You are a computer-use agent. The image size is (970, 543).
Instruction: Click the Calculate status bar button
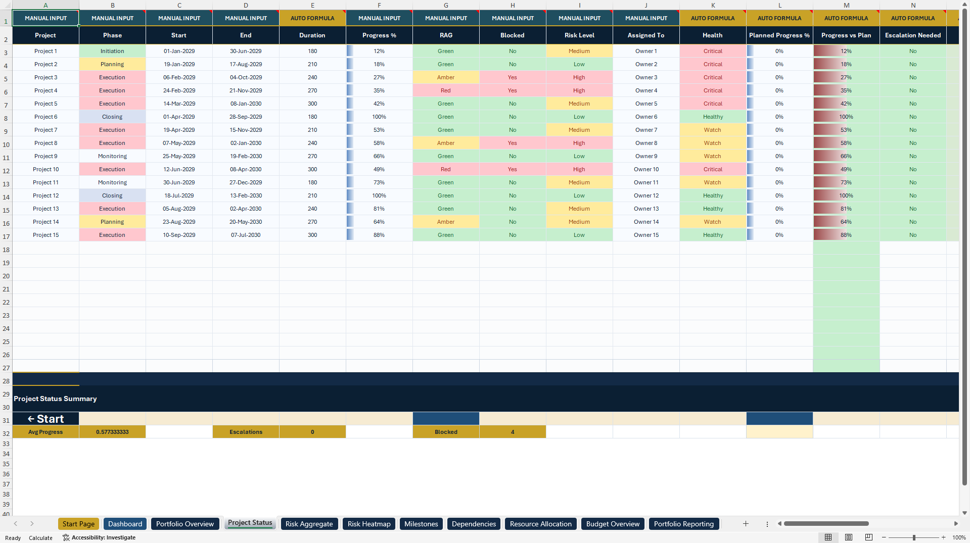click(40, 538)
